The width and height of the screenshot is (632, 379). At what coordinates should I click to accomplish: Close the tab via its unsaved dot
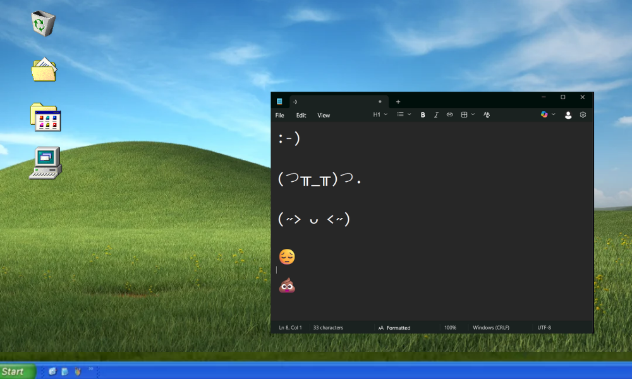click(380, 102)
